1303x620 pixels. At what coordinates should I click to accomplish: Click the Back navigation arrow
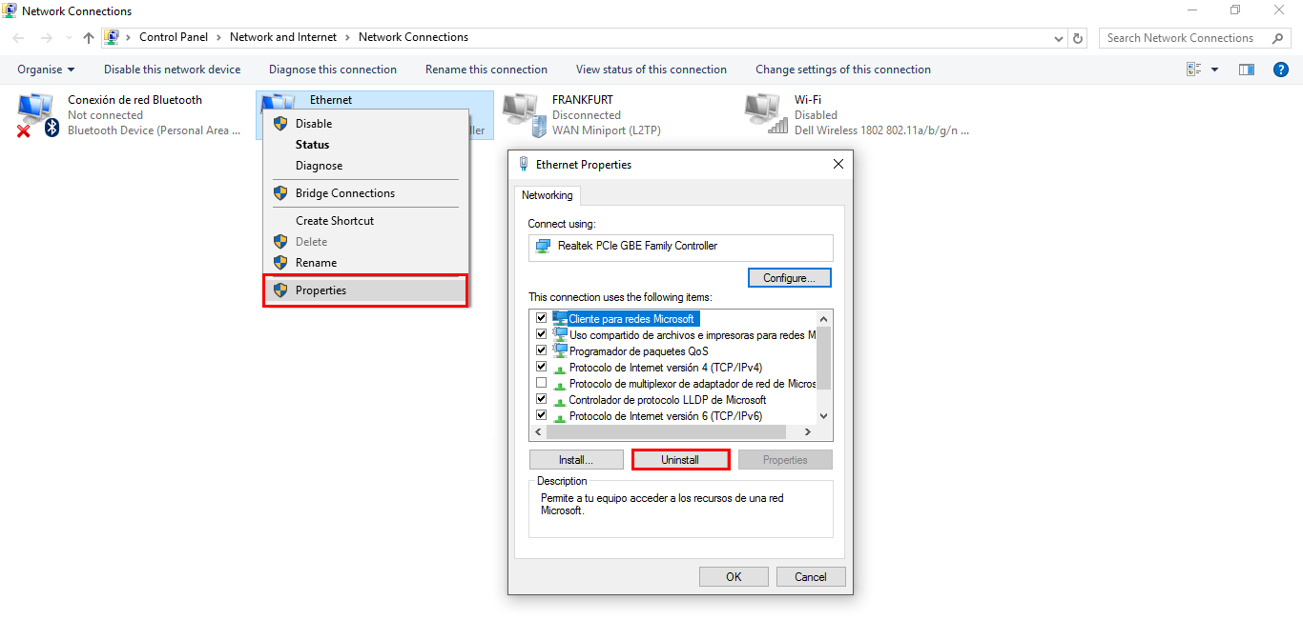(x=19, y=38)
